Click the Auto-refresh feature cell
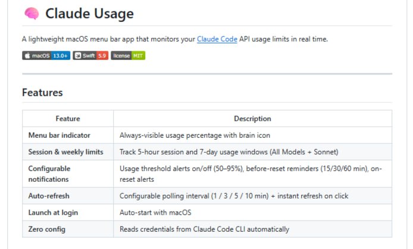 click(x=48, y=196)
